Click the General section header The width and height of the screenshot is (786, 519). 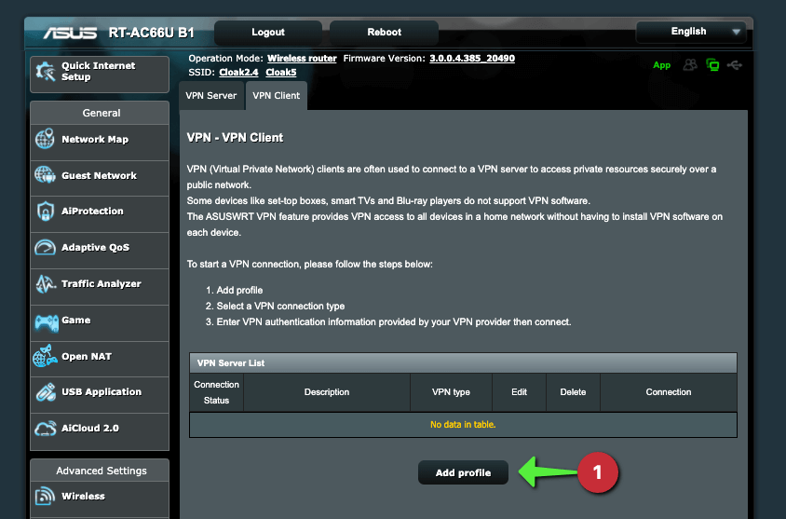102,113
